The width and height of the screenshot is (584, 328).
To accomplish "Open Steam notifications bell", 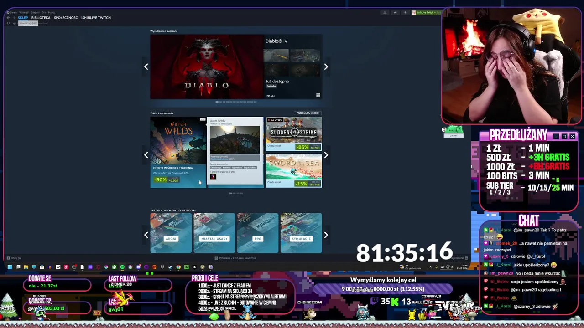I will (405, 13).
